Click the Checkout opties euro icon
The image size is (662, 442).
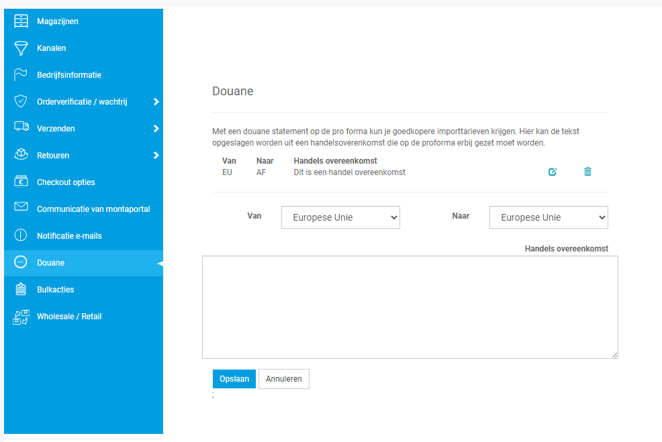click(21, 181)
